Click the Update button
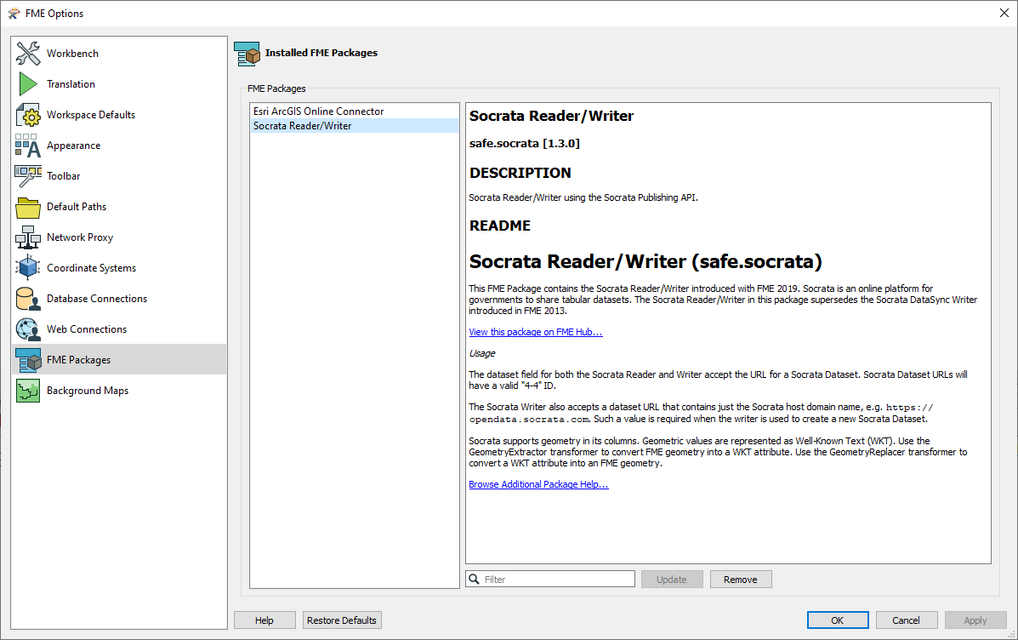This screenshot has width=1018, height=640. click(671, 579)
